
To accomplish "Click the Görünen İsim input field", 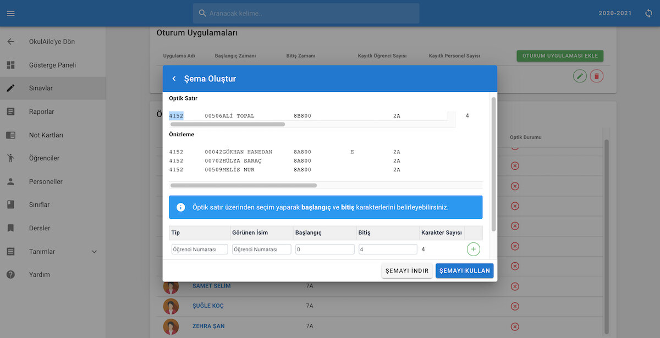I will pyautogui.click(x=262, y=249).
